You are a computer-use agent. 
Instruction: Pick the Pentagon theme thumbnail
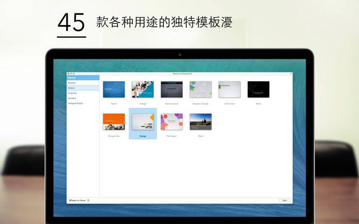pyautogui.click(x=172, y=122)
